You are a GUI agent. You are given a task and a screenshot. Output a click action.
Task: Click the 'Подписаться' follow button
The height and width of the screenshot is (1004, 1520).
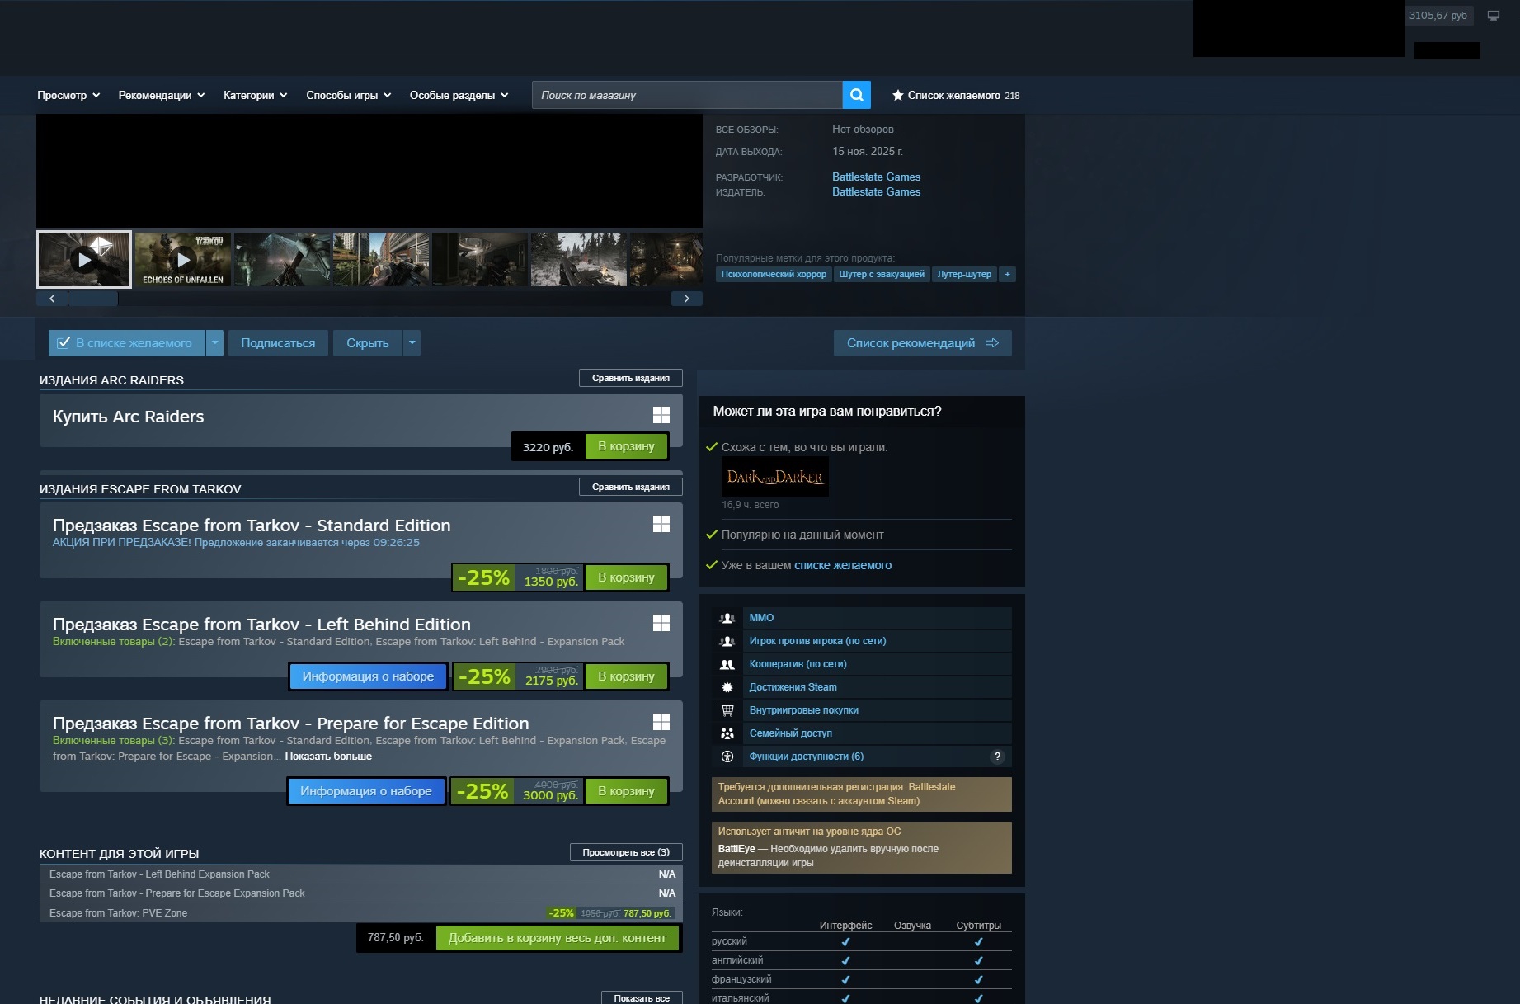point(278,343)
